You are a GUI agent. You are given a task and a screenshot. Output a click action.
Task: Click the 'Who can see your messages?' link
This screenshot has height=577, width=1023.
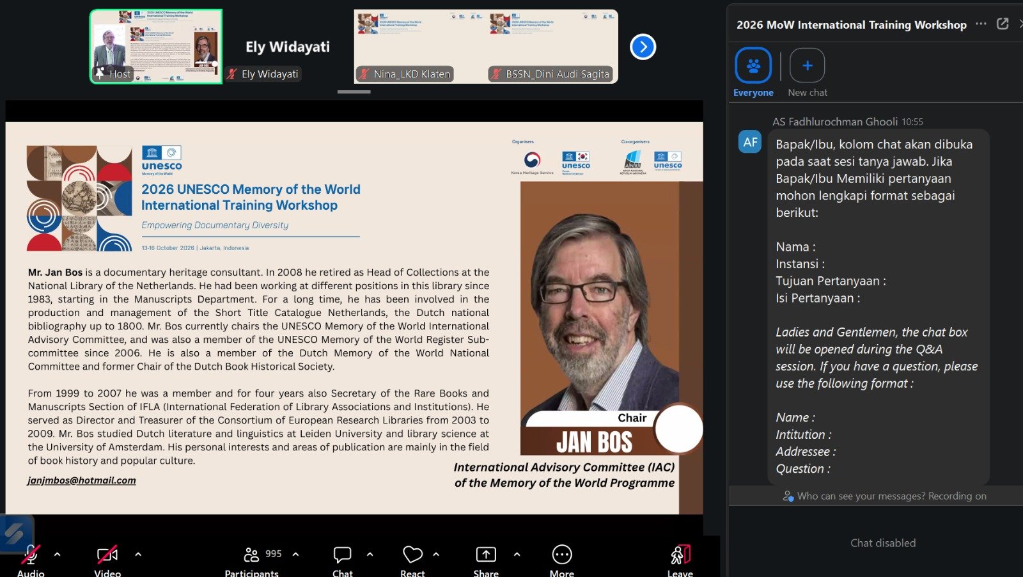click(x=861, y=496)
